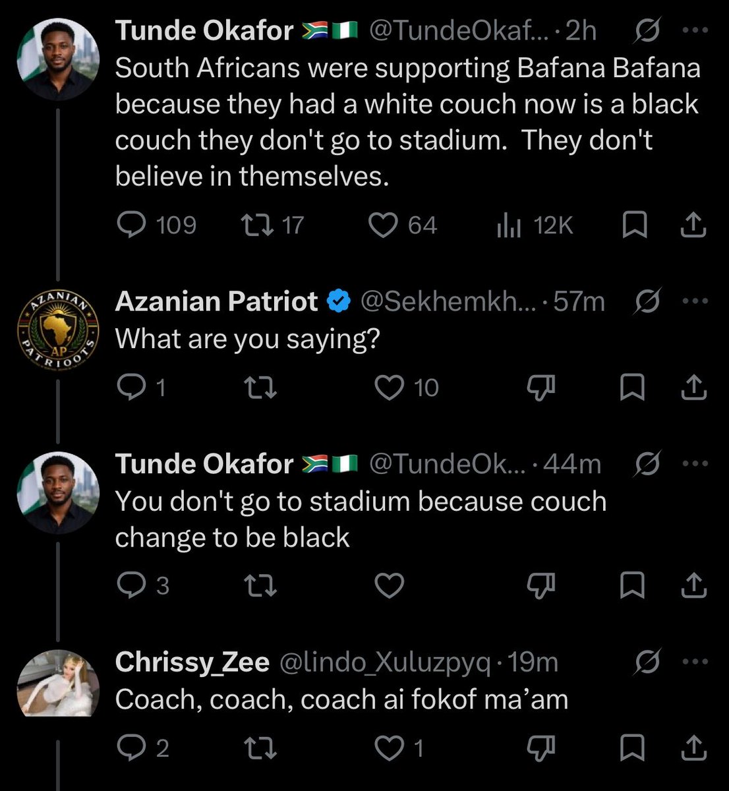Repost Tunde Okafor's 44m reply

[260, 585]
